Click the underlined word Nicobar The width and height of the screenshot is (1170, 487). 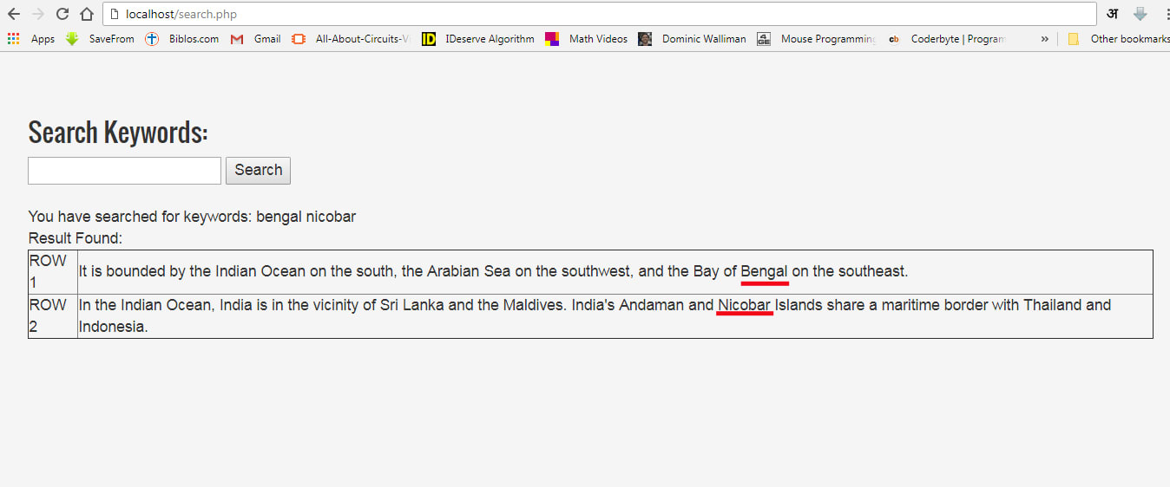tap(744, 305)
